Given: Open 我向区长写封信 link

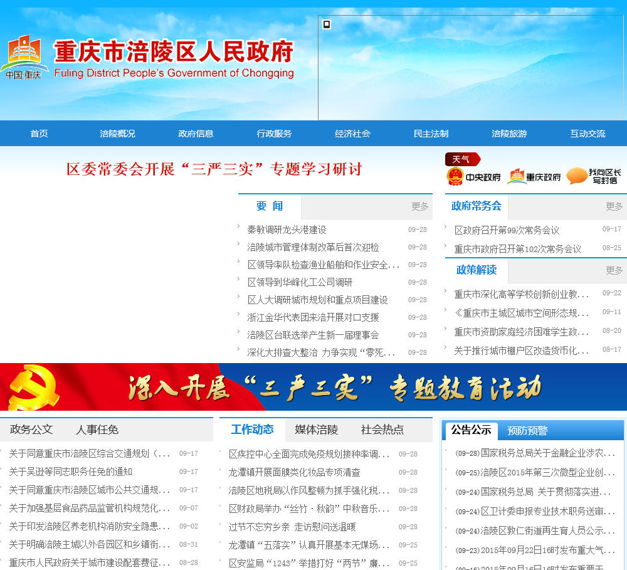Looking at the screenshot, I should (x=604, y=176).
